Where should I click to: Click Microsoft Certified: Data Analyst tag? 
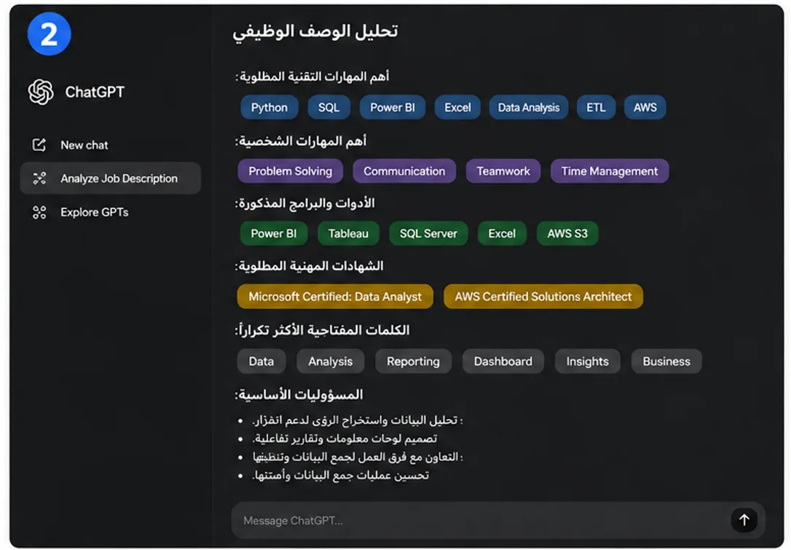pyautogui.click(x=335, y=296)
